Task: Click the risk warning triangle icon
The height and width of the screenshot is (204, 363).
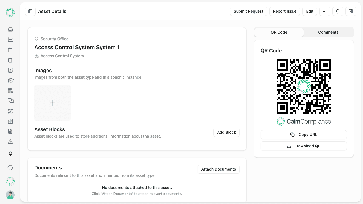Action: 10,141
